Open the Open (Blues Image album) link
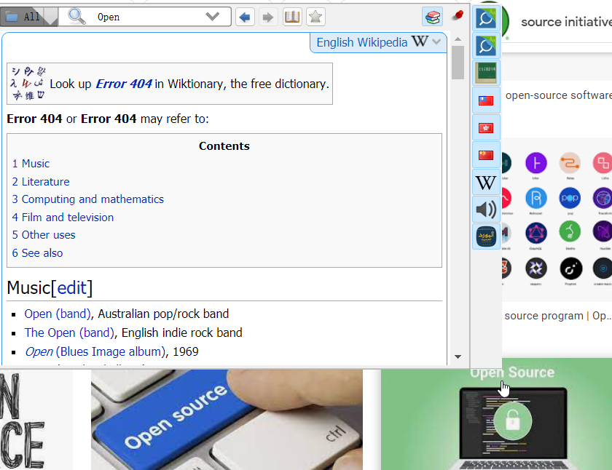Image resolution: width=612 pixels, height=470 pixels. [x=95, y=351]
